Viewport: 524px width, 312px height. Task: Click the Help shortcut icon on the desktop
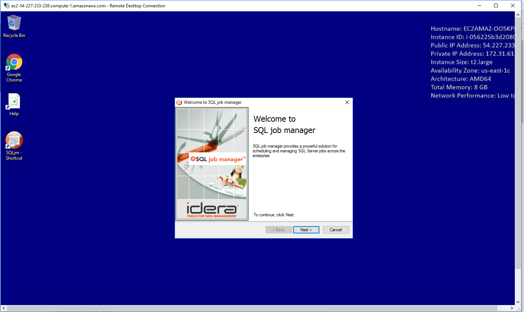(x=14, y=102)
